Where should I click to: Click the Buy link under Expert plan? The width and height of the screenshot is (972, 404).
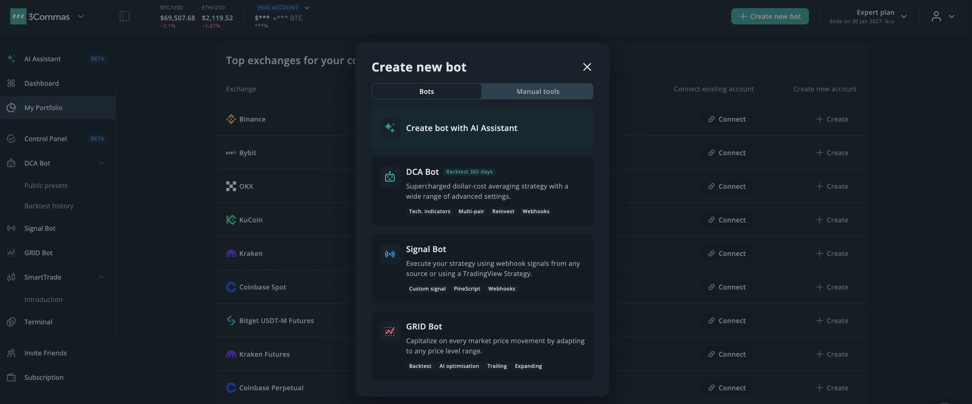pos(889,22)
